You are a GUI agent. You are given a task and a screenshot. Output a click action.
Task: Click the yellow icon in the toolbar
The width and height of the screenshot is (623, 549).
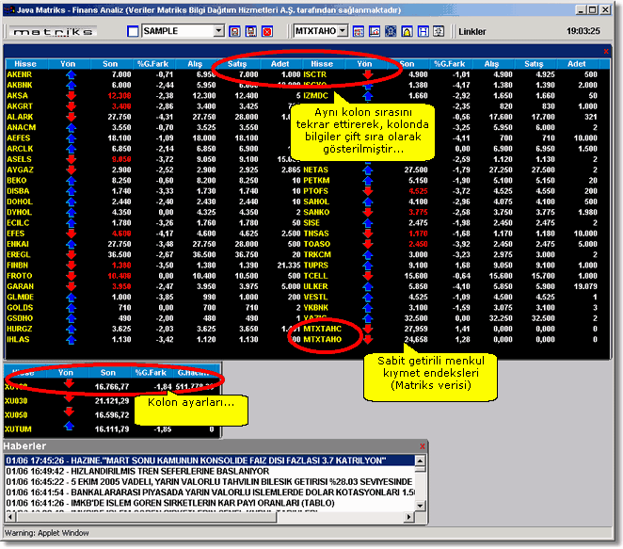(x=406, y=31)
